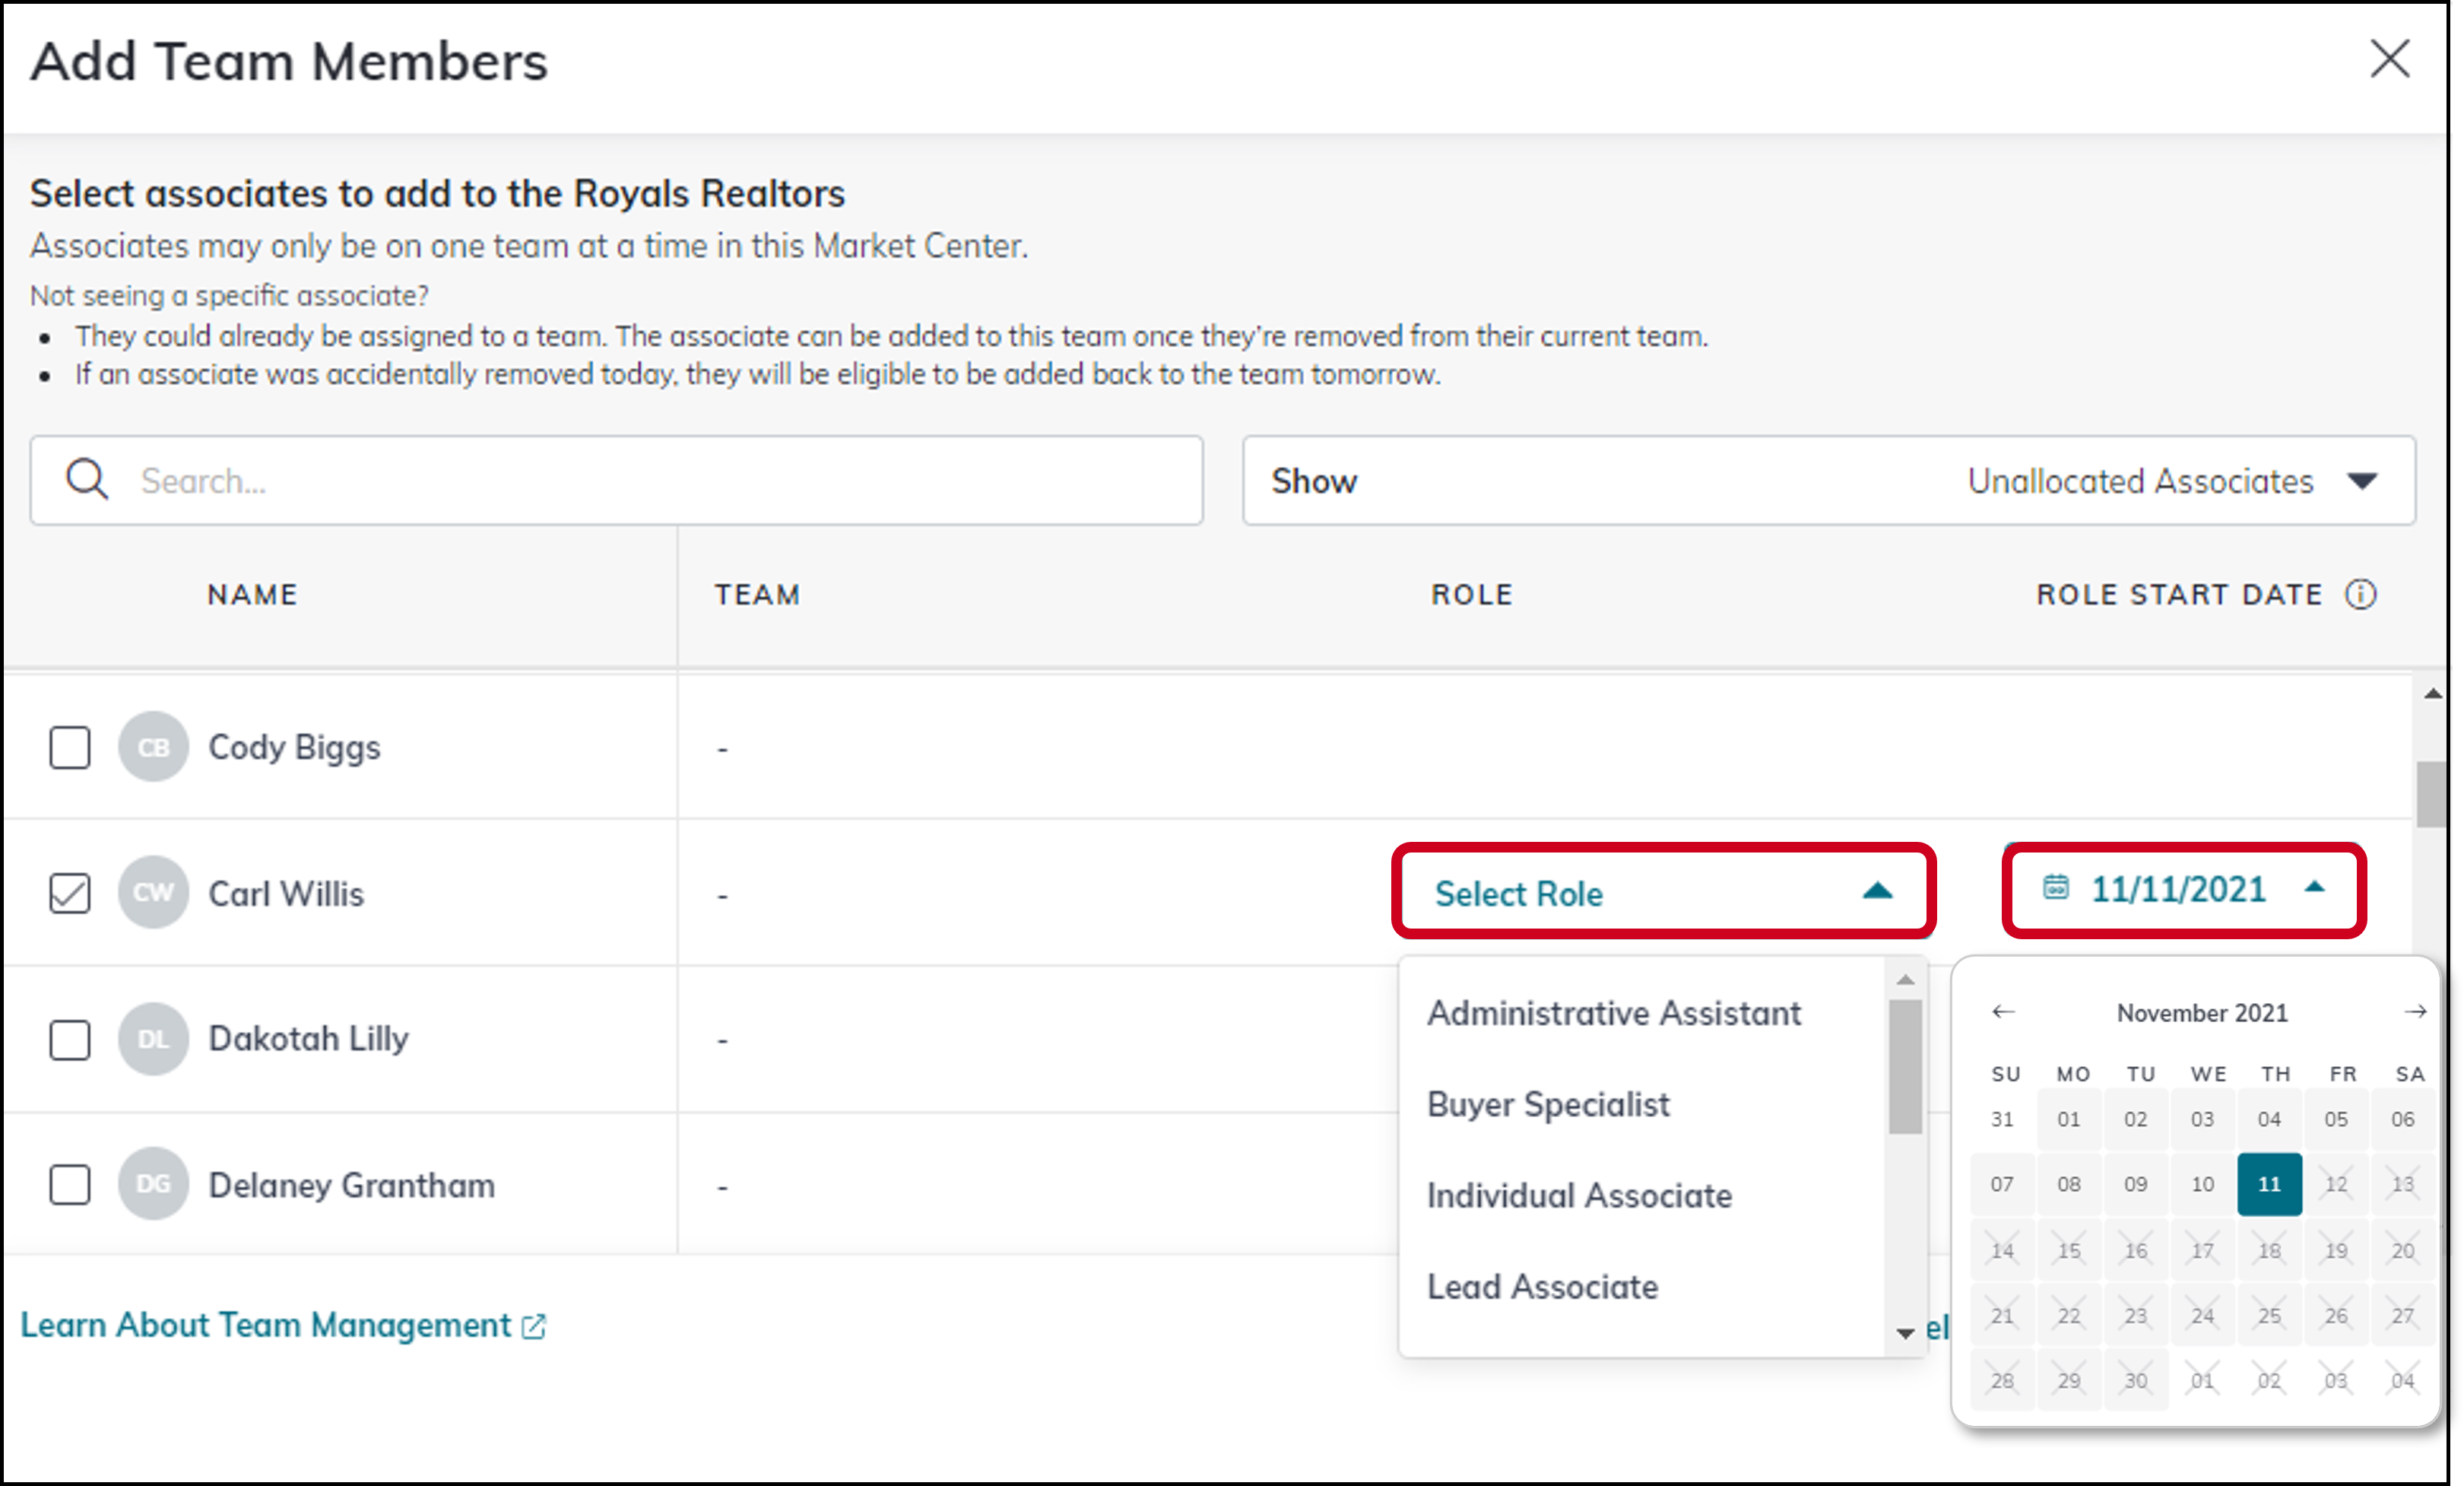Click the calendar icon beside 11/11/2021

pos(2056,887)
